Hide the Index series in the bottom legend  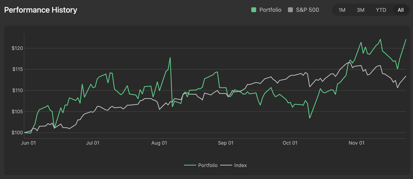pyautogui.click(x=240, y=165)
